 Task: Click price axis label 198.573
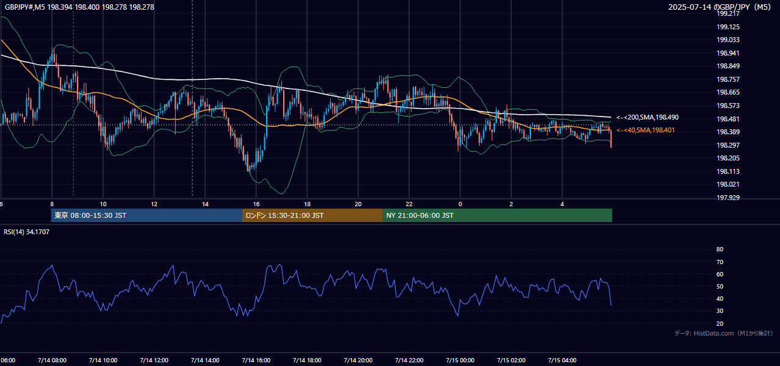(728, 106)
